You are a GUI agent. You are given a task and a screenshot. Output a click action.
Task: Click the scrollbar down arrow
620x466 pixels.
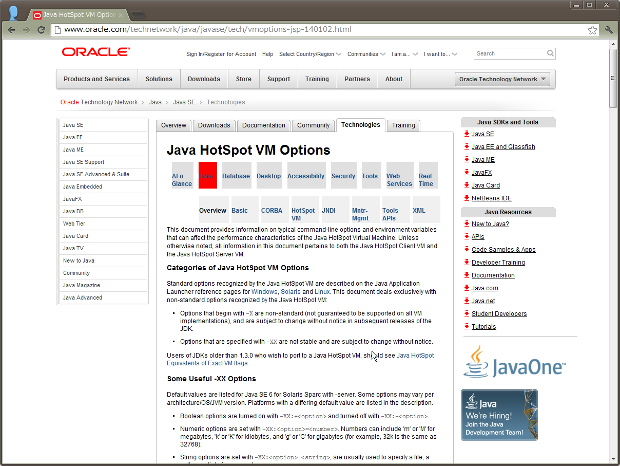[613, 459]
